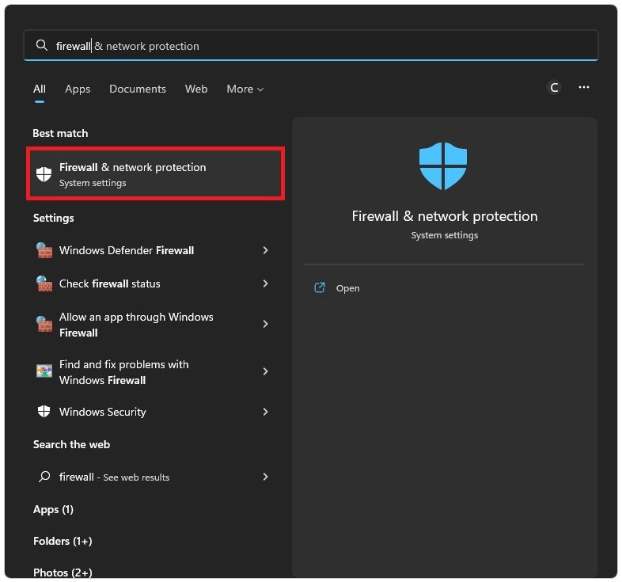Switch to the Documents tab
This screenshot has height=582, width=622.
pyautogui.click(x=138, y=89)
